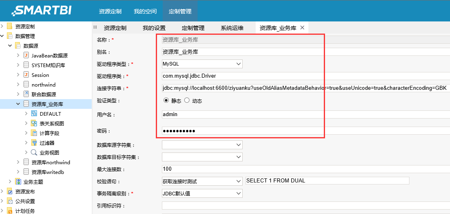Select the 动态 verification type
The height and width of the screenshot is (214, 450).
pos(187,100)
